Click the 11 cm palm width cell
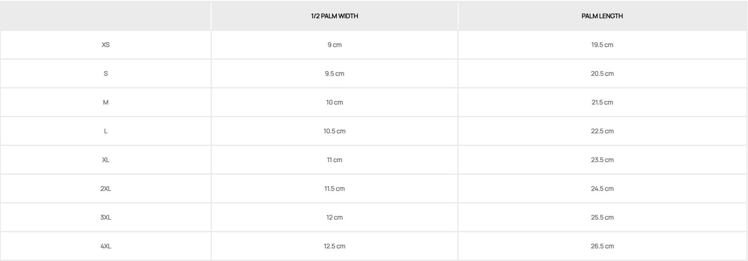 point(334,160)
